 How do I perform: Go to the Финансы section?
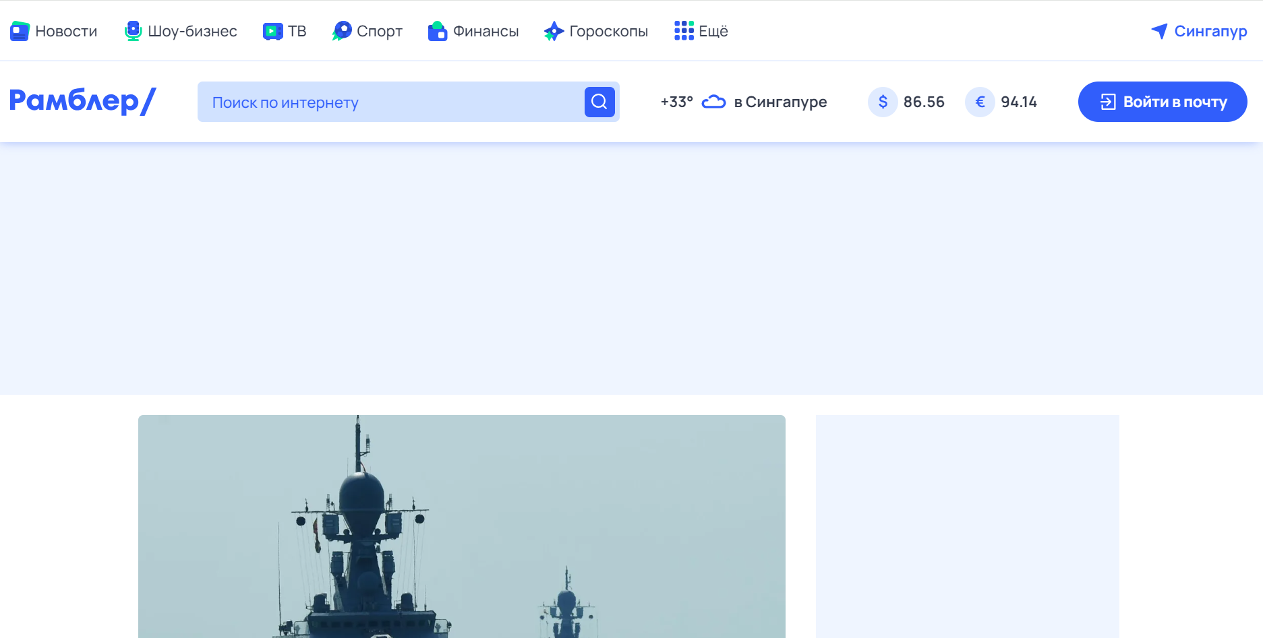(x=473, y=31)
